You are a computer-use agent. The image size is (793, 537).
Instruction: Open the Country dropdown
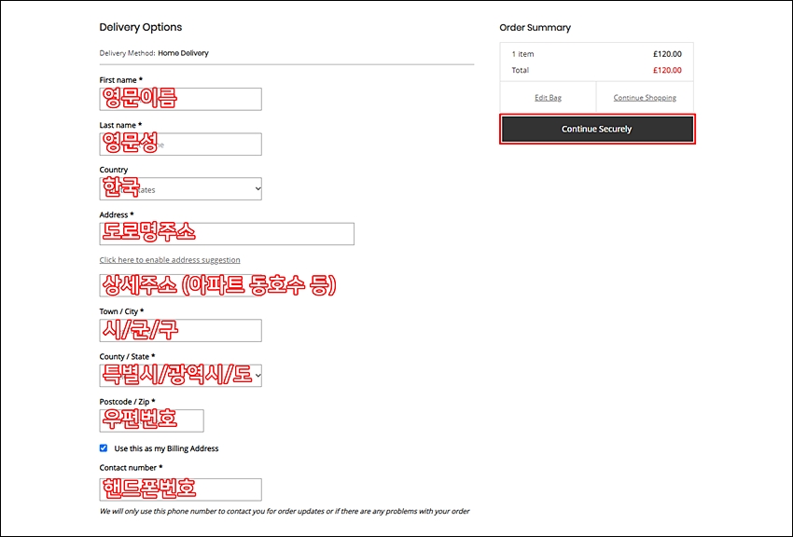[x=181, y=189]
